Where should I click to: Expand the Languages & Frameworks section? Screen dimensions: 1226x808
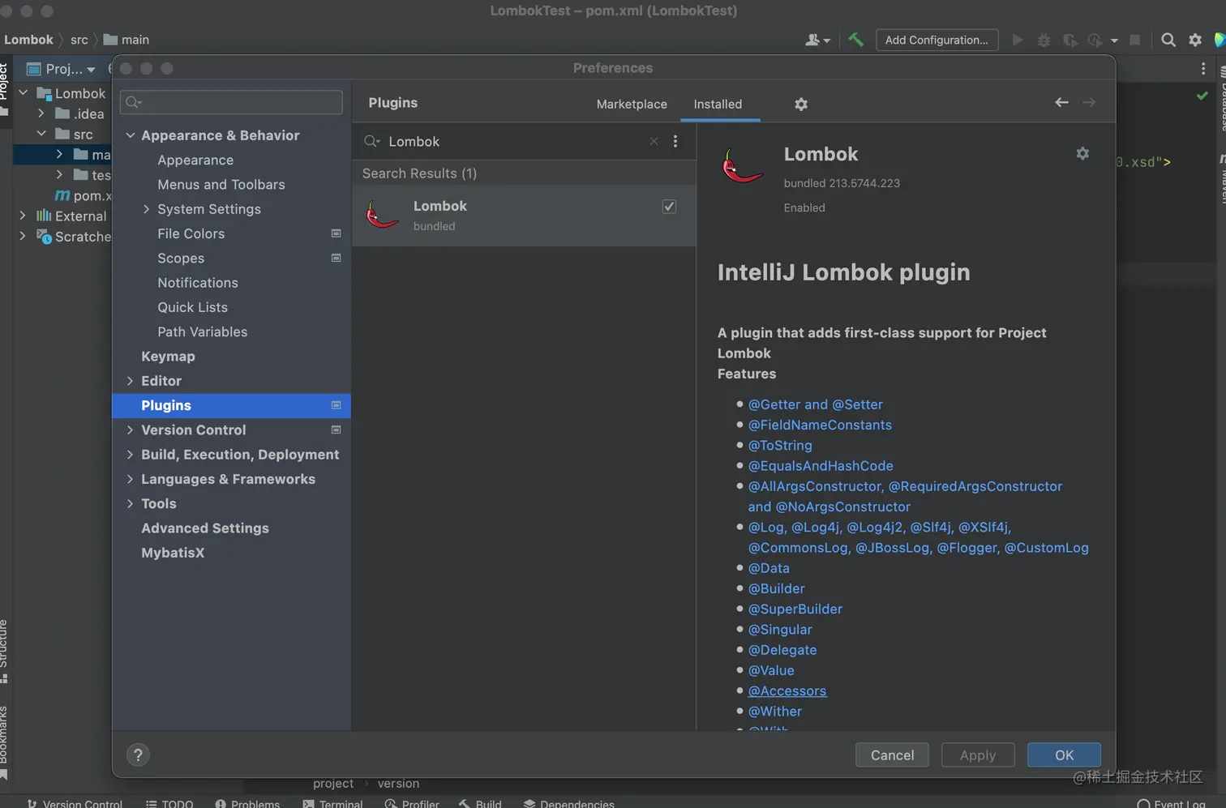pos(130,479)
